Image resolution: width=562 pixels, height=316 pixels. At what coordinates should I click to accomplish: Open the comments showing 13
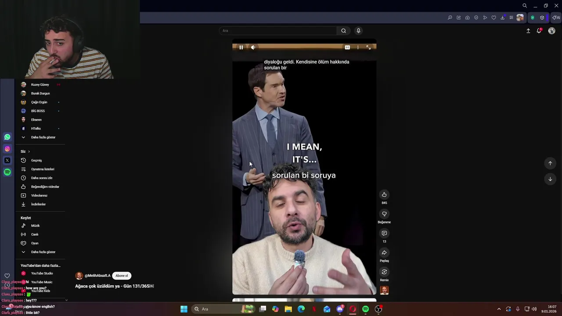tap(384, 233)
